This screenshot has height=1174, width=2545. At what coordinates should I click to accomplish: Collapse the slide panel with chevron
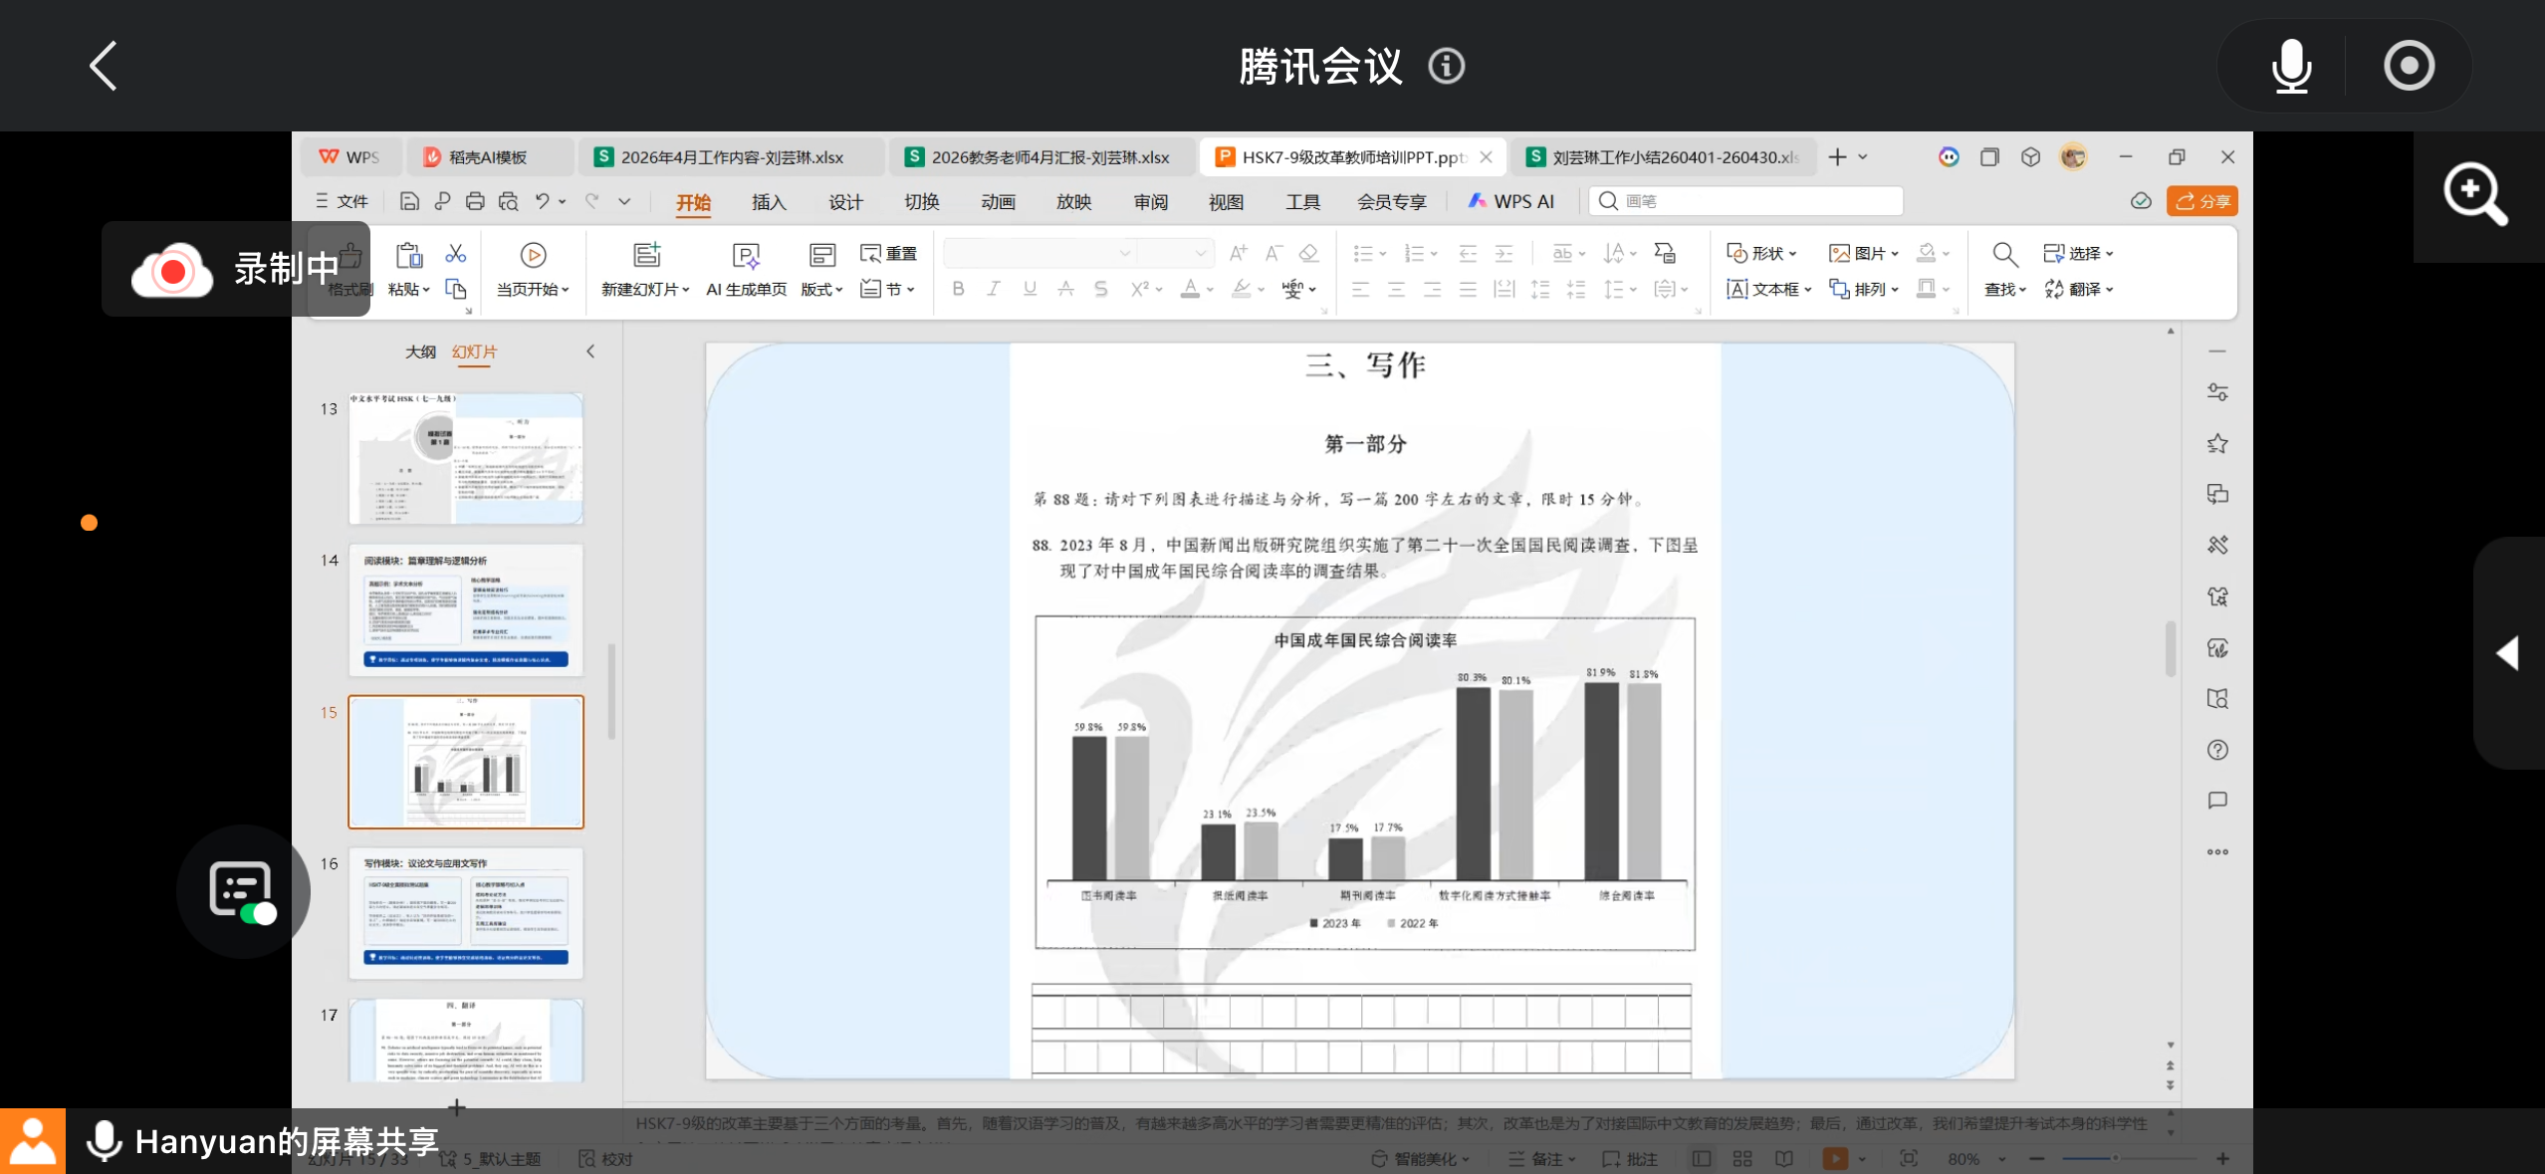pos(590,352)
